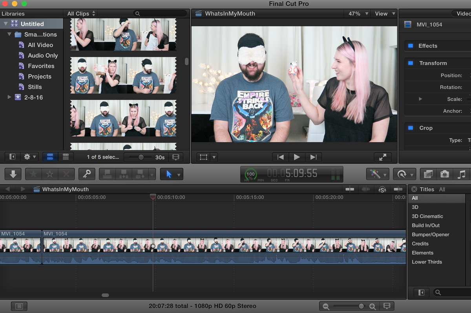
Task: Toggle viewer full screen playback
Action: (383, 157)
